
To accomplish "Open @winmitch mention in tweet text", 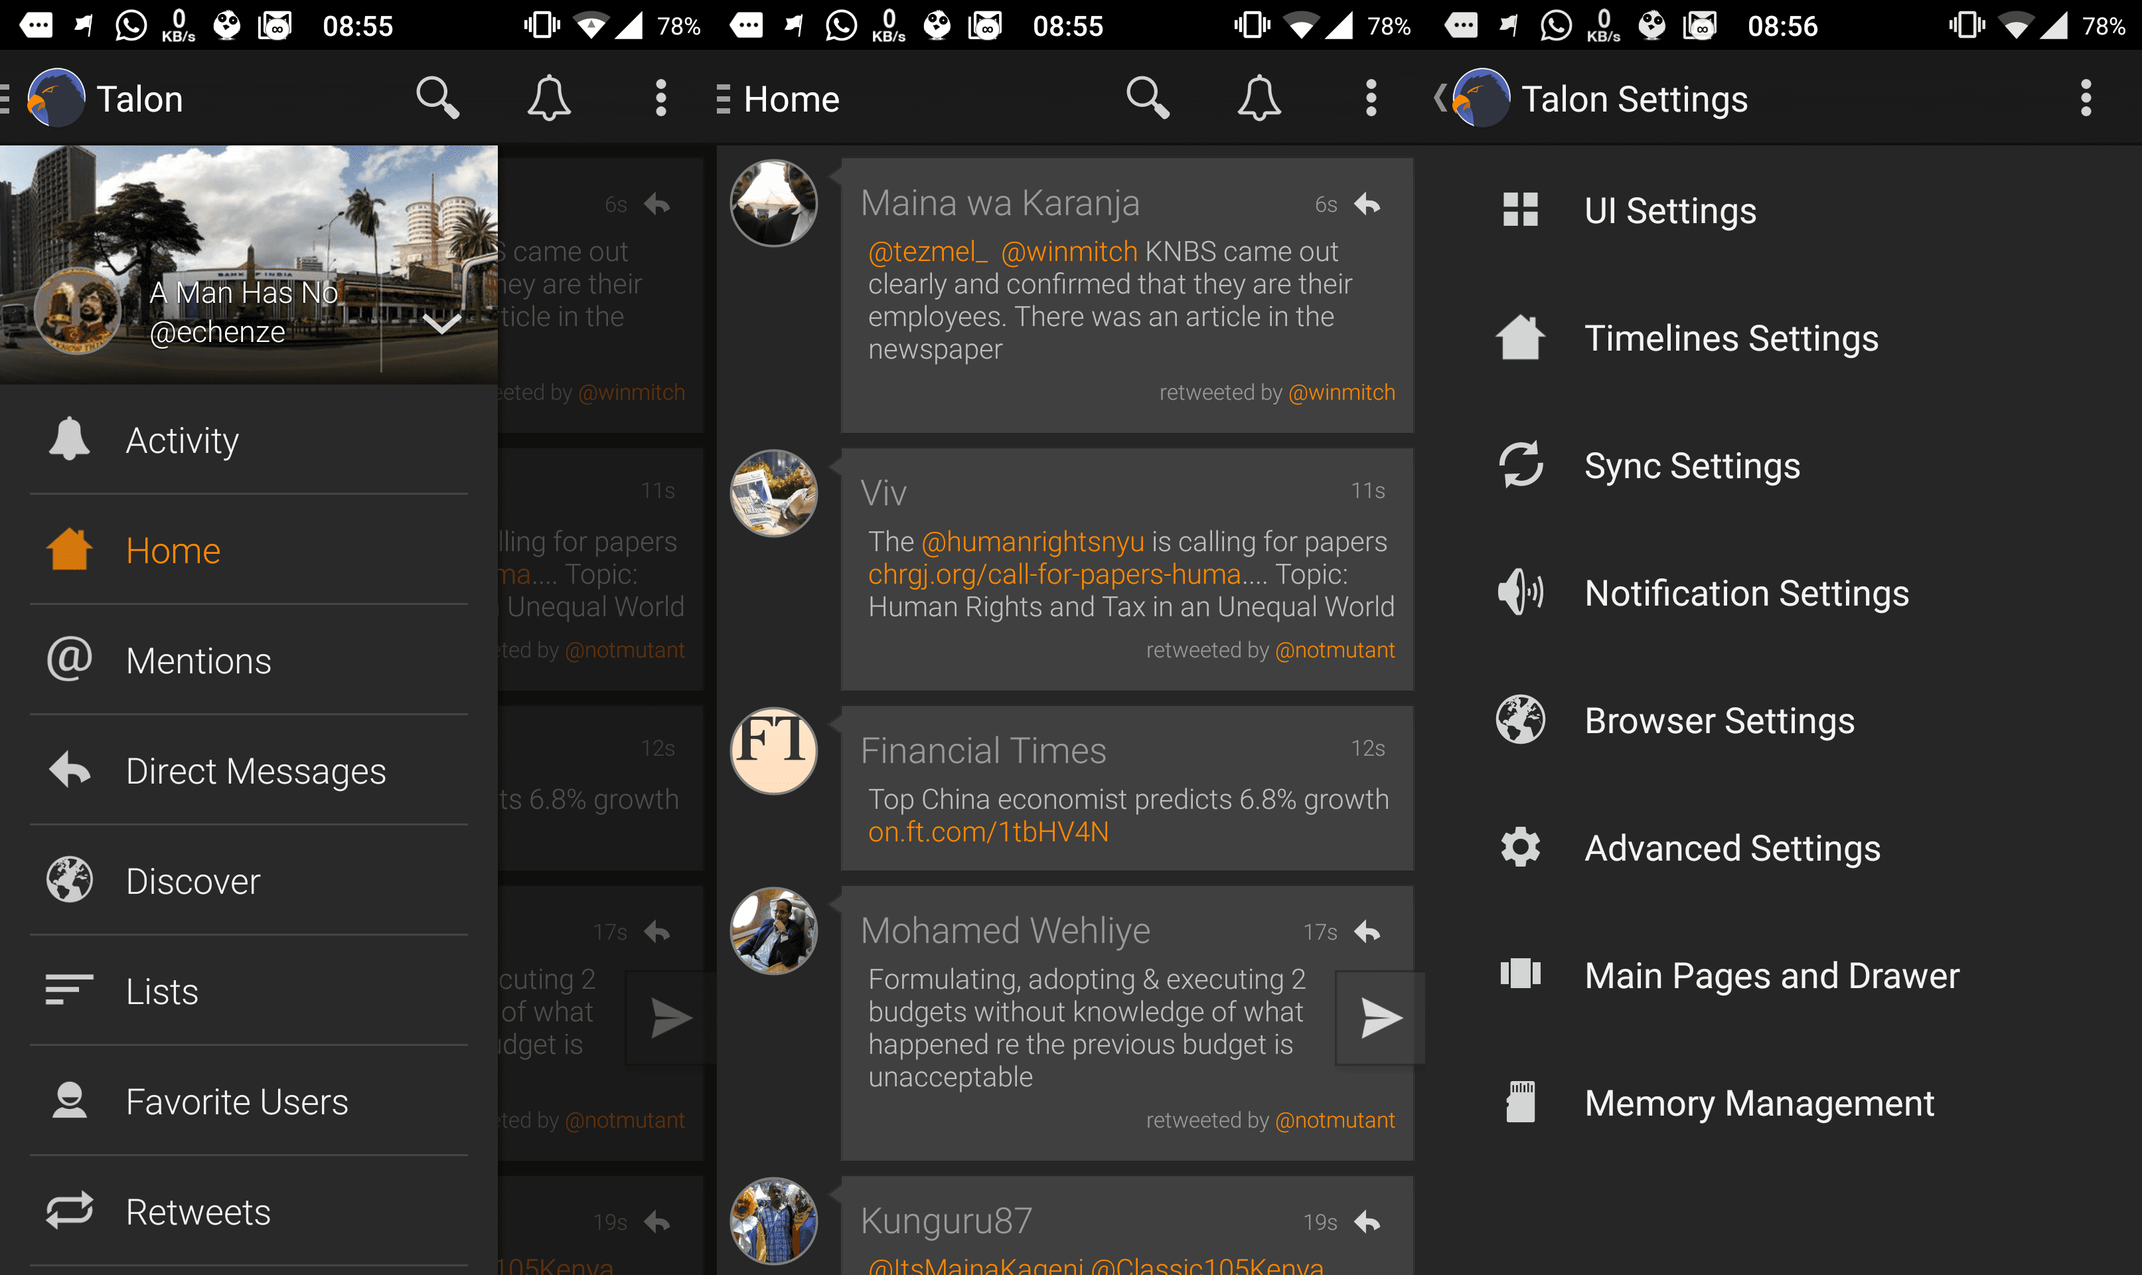I will [x=1069, y=252].
